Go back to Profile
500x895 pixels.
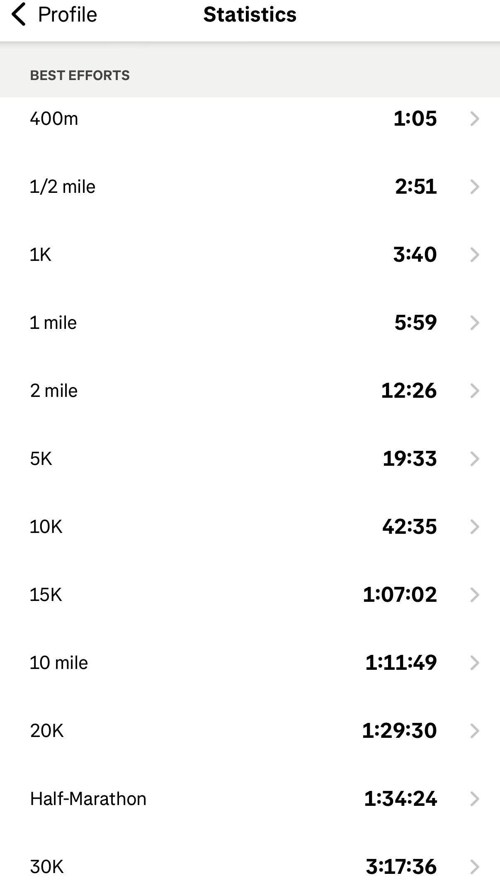click(x=67, y=15)
